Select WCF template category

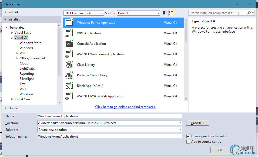(23, 89)
